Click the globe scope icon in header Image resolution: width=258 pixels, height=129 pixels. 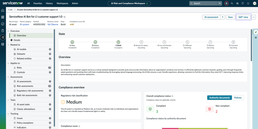[226, 3]
